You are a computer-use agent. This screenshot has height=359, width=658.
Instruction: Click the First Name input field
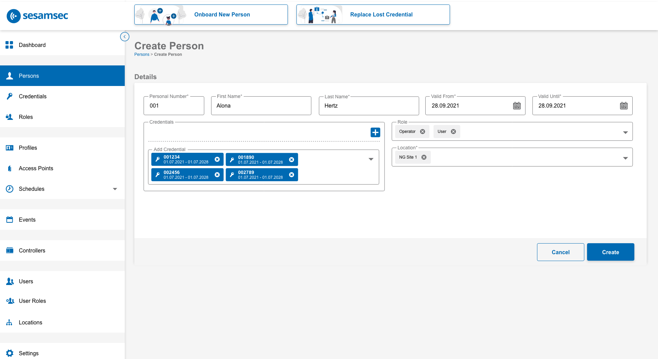pos(261,106)
